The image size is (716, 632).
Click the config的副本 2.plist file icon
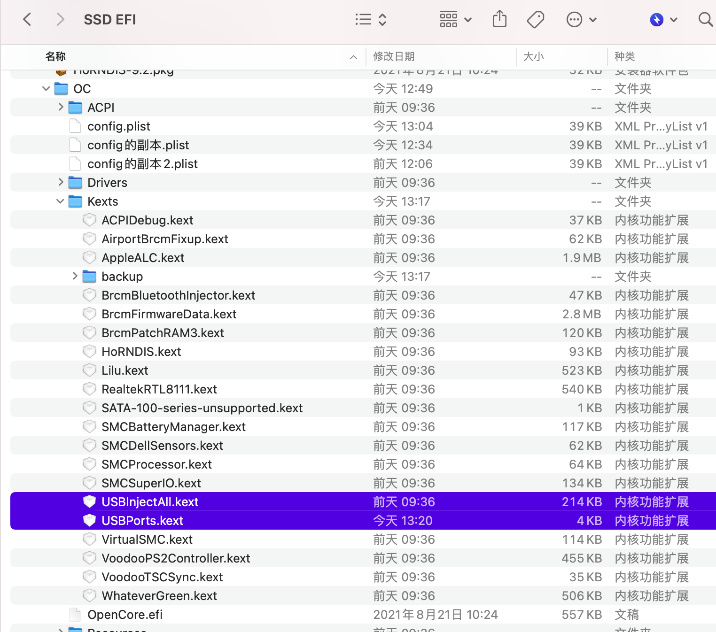click(x=75, y=163)
